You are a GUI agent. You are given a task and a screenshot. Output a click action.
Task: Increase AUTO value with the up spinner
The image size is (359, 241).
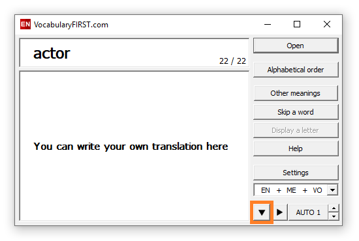coord(334,208)
